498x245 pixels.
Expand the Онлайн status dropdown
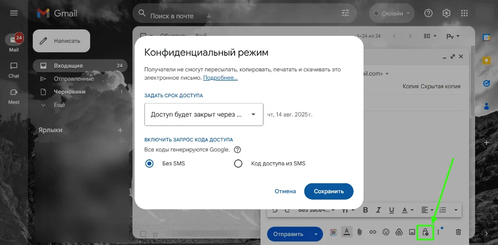392,13
